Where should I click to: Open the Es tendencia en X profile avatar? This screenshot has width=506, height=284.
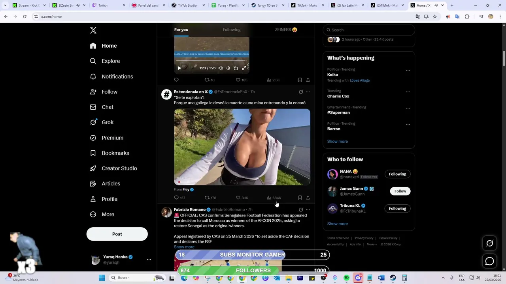(166, 94)
